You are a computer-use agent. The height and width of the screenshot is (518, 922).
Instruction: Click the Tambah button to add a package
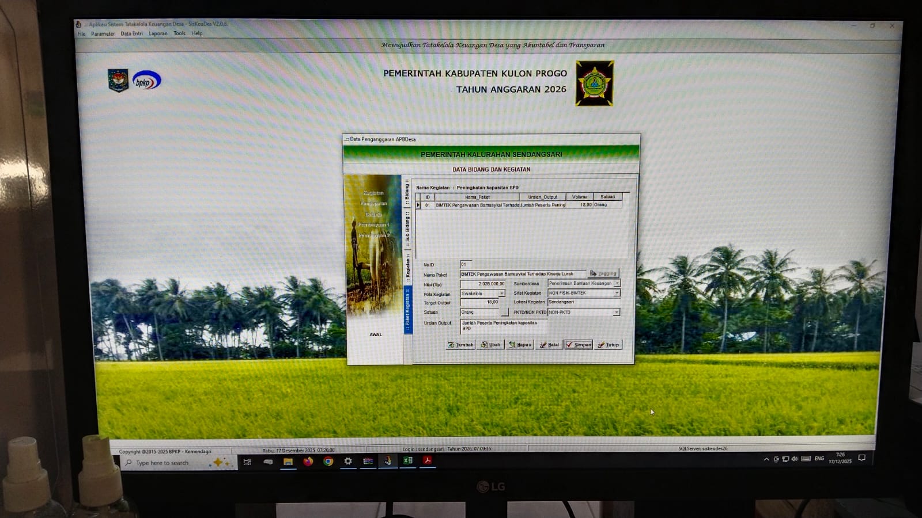coord(460,345)
